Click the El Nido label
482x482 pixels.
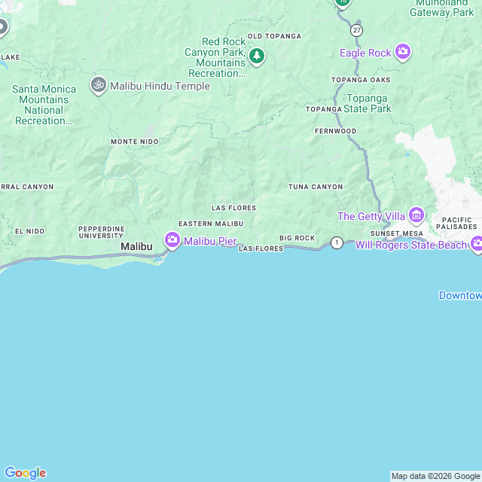click(30, 231)
